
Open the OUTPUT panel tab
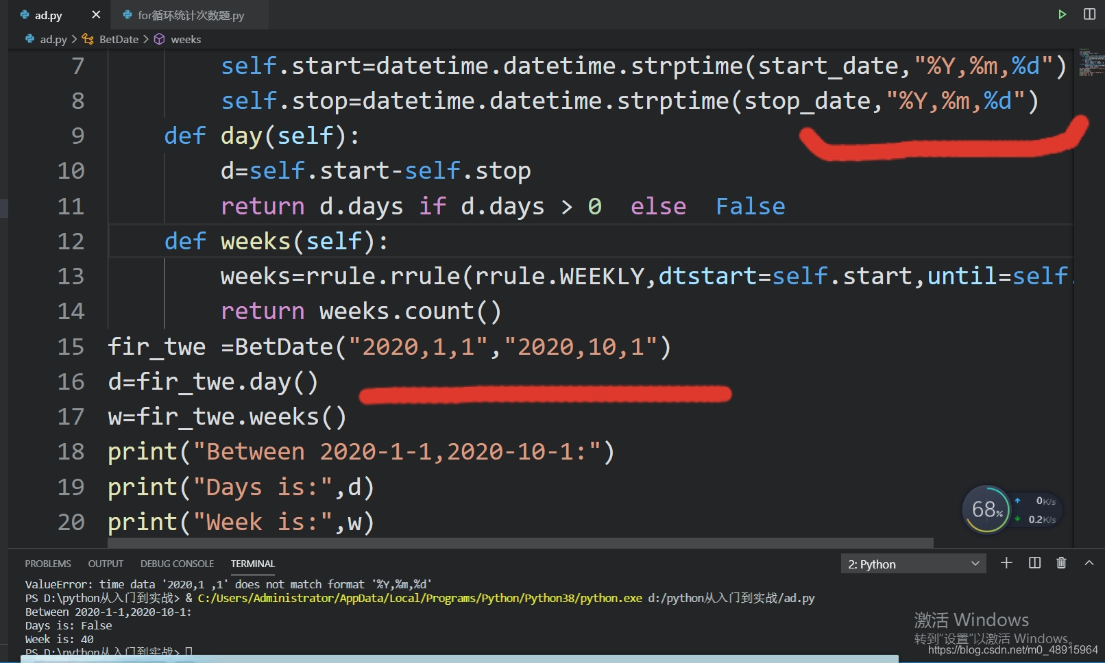click(x=106, y=564)
